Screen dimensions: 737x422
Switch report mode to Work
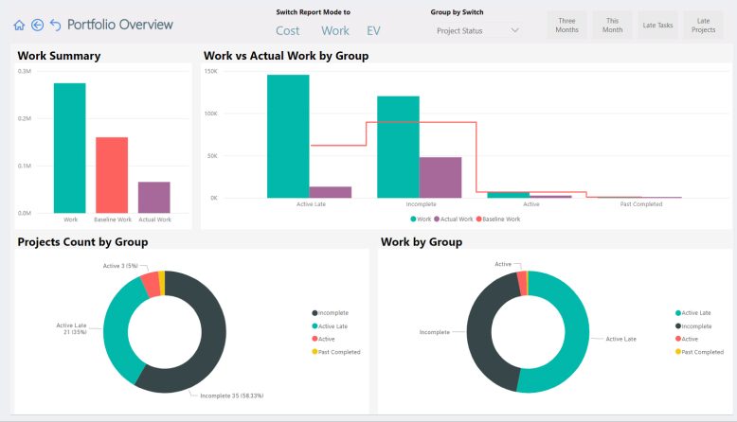(x=335, y=31)
